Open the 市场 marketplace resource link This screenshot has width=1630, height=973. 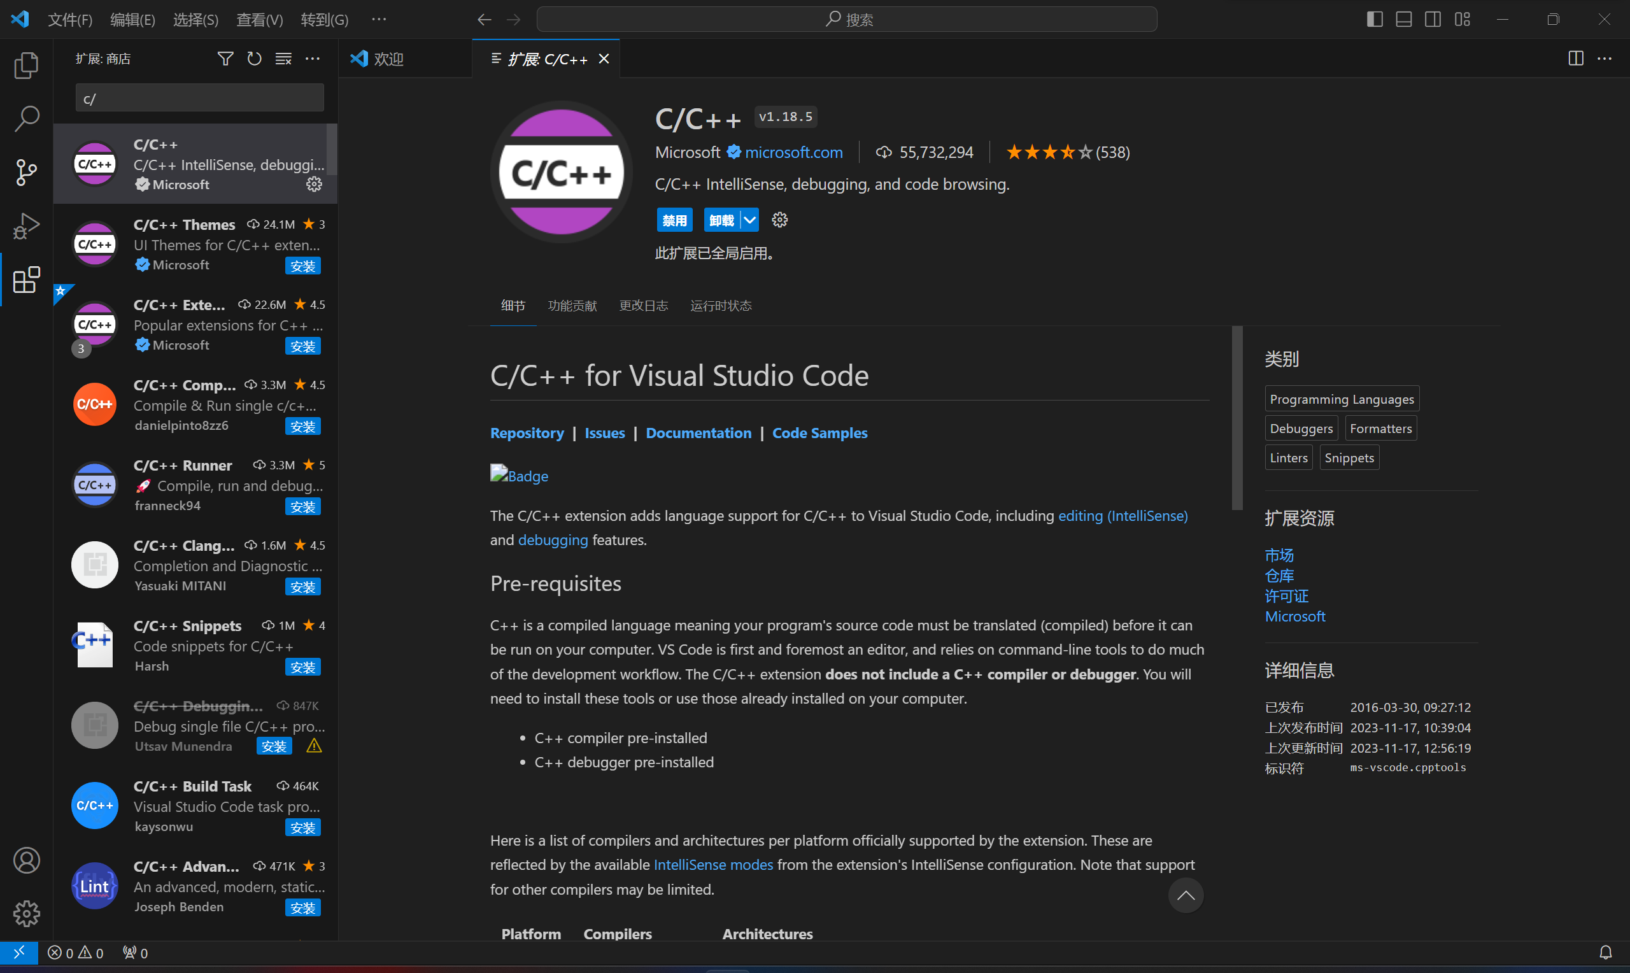coord(1279,555)
